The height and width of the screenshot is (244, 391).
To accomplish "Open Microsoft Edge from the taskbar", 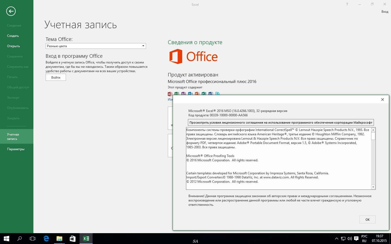I will [46, 239].
